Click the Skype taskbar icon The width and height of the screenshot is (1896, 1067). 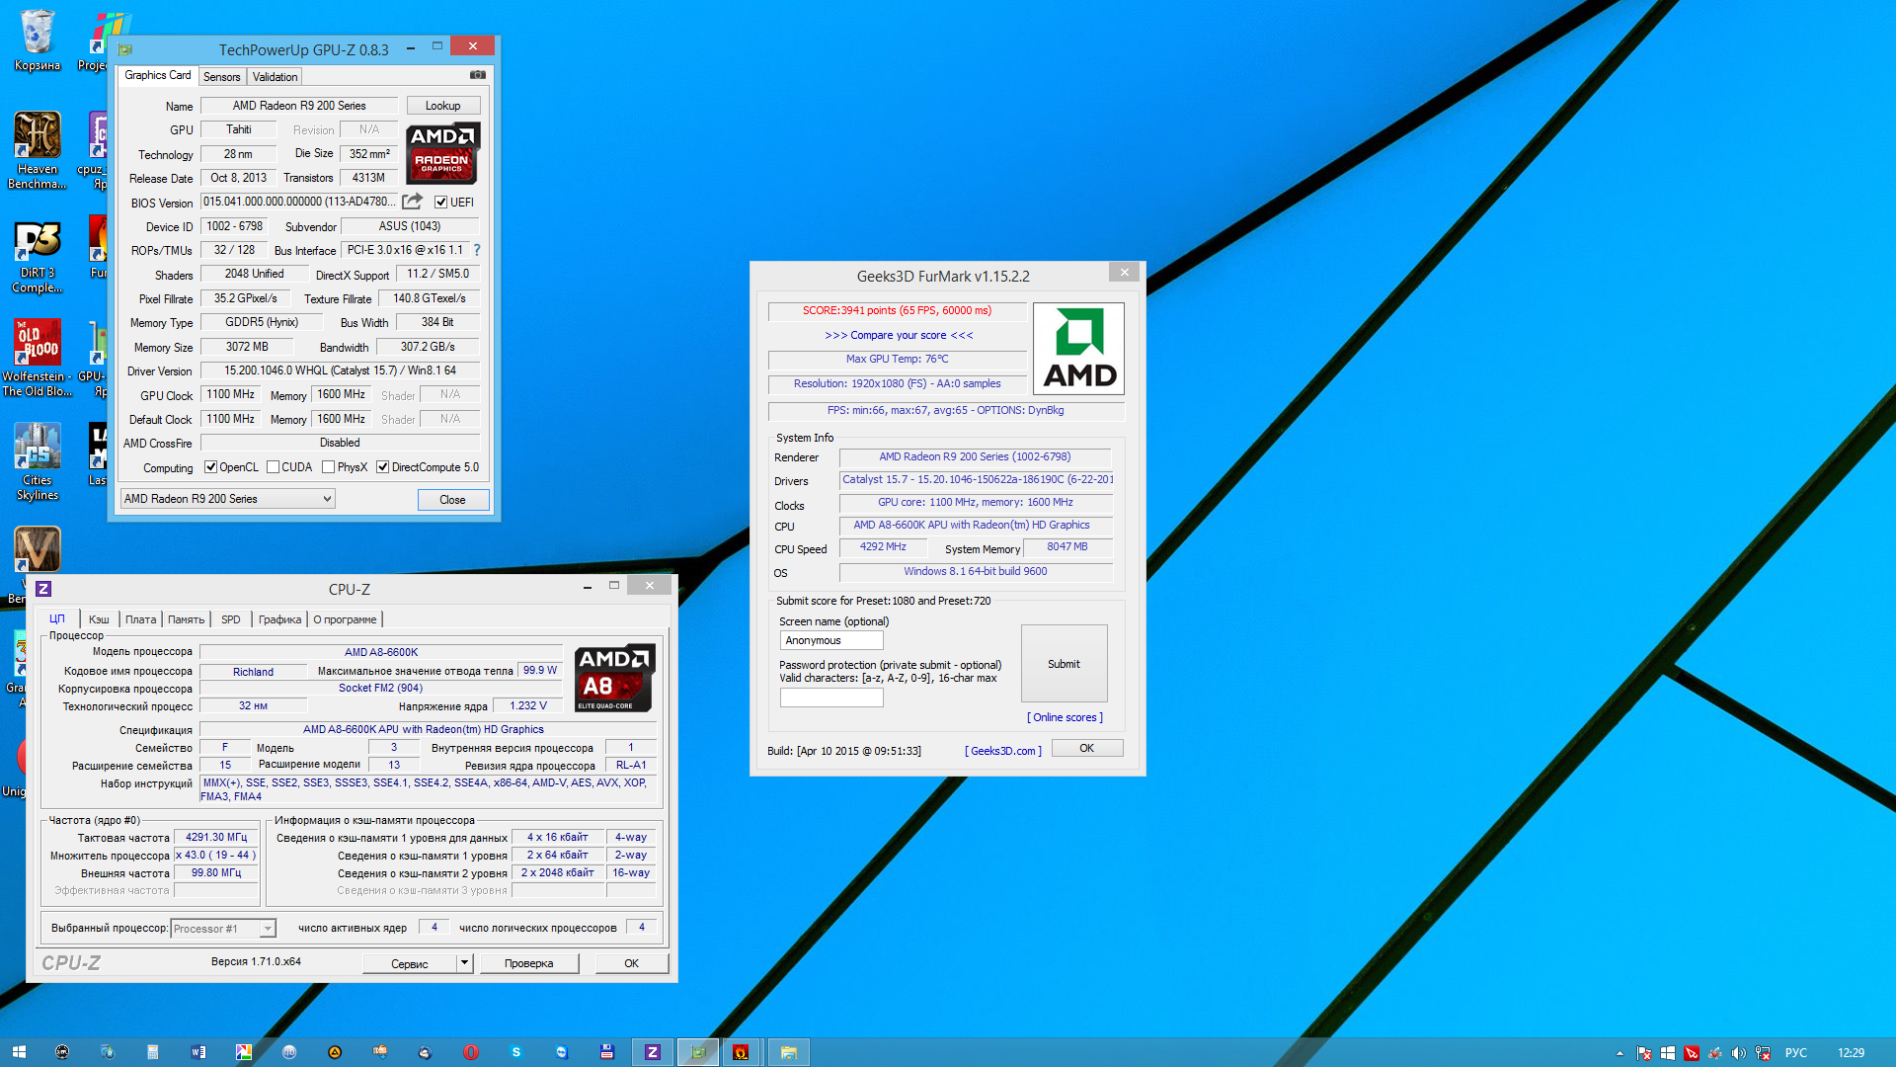pos(515,1052)
